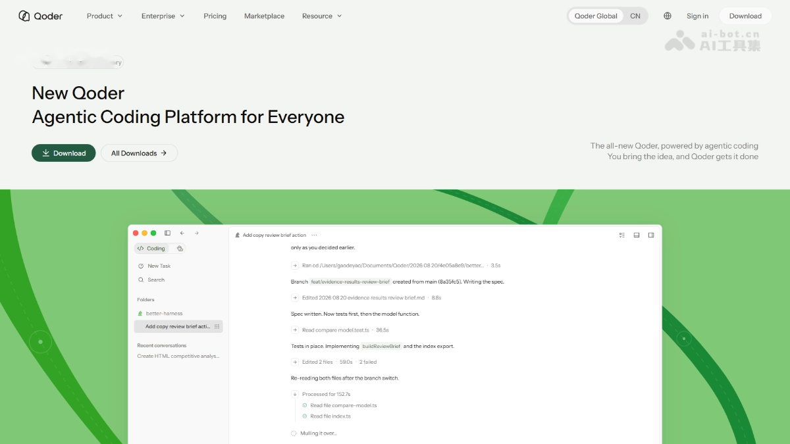Click the download arrow icon in green button
The height and width of the screenshot is (444, 790).
46,153
